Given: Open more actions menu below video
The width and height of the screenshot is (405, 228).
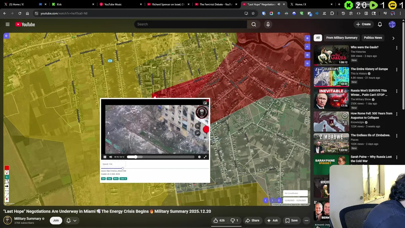Looking at the screenshot, I should click(x=306, y=220).
